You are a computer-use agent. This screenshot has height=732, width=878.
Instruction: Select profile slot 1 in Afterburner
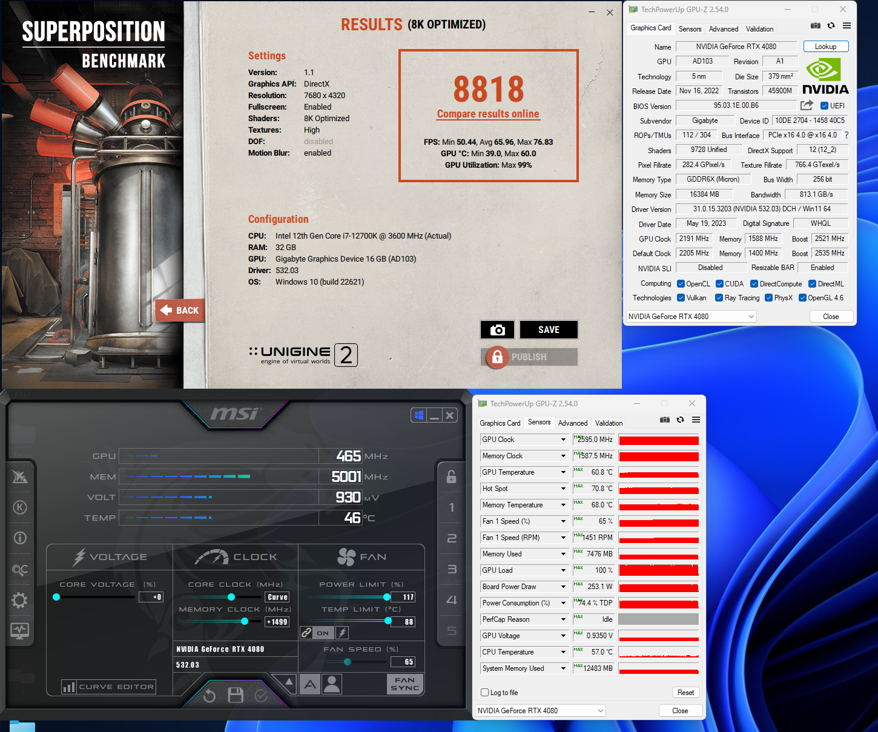pyautogui.click(x=452, y=507)
